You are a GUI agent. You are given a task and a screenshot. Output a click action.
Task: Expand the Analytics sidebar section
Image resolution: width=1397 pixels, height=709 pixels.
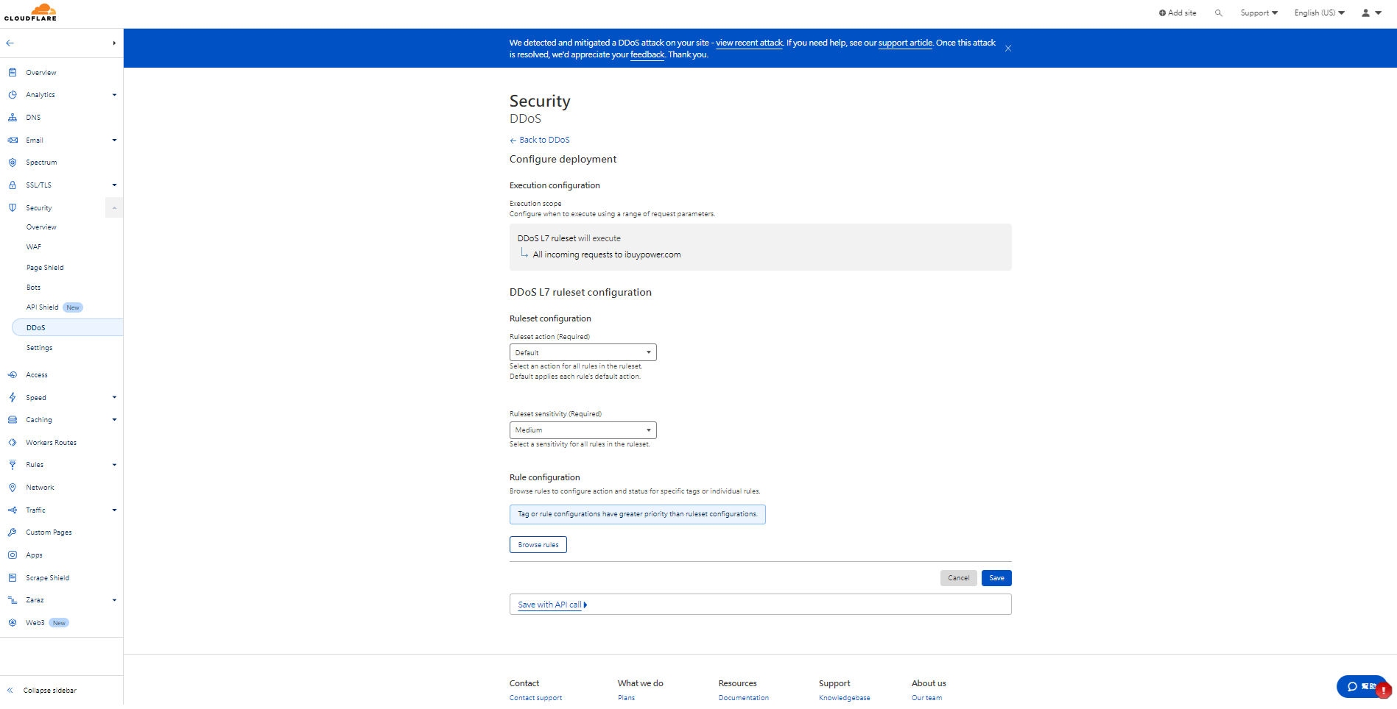point(114,95)
